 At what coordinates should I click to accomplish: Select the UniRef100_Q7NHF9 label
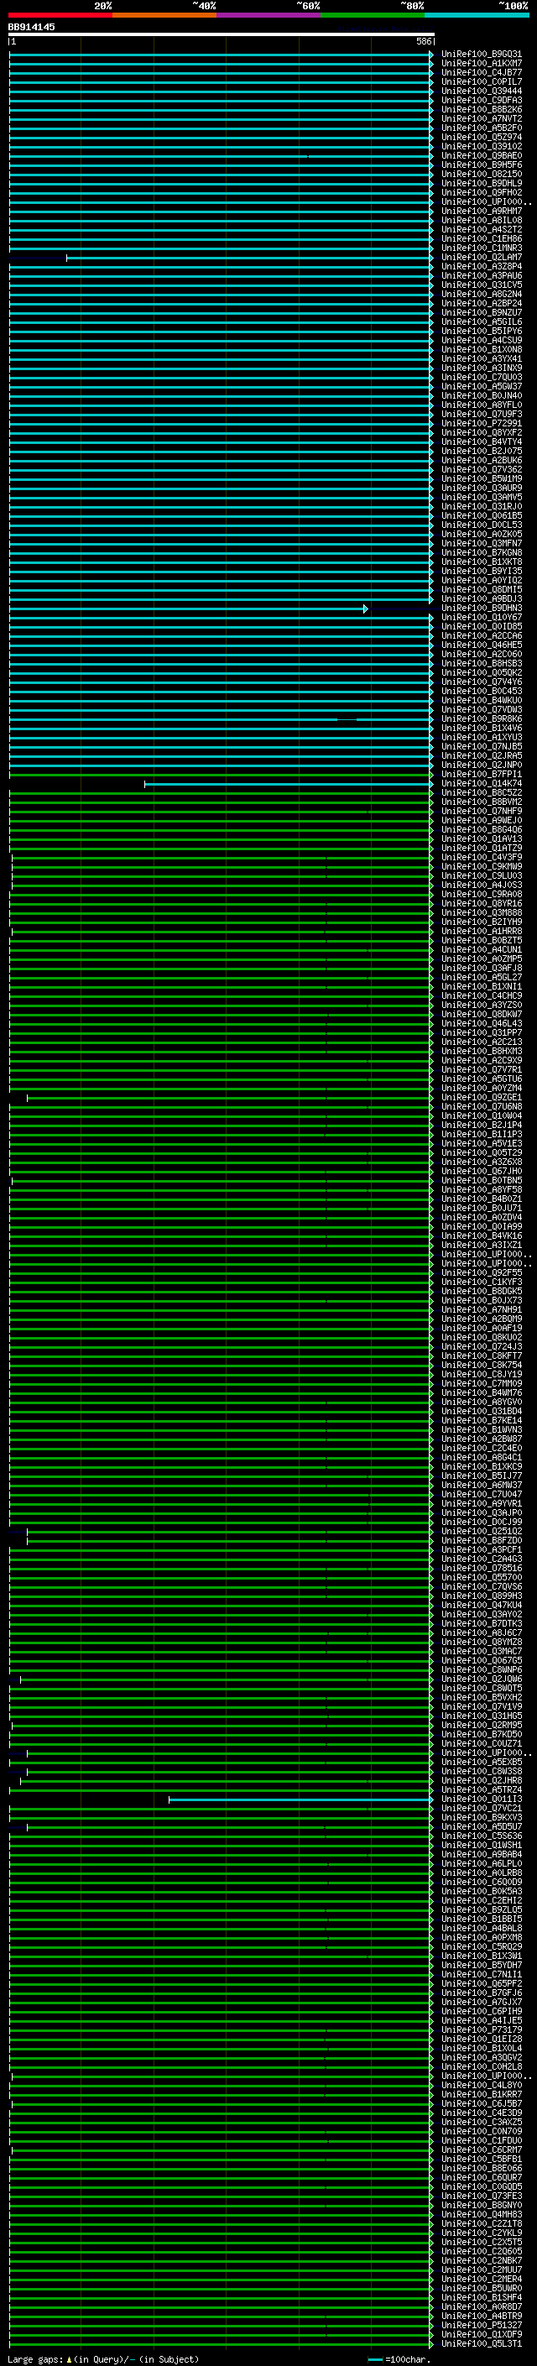482,811
